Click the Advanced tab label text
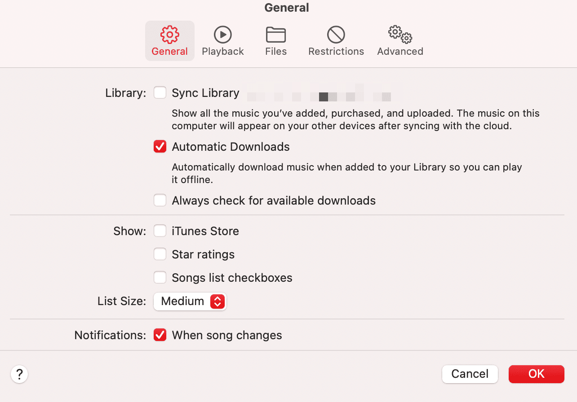Screen dimensions: 577x402 point(400,52)
